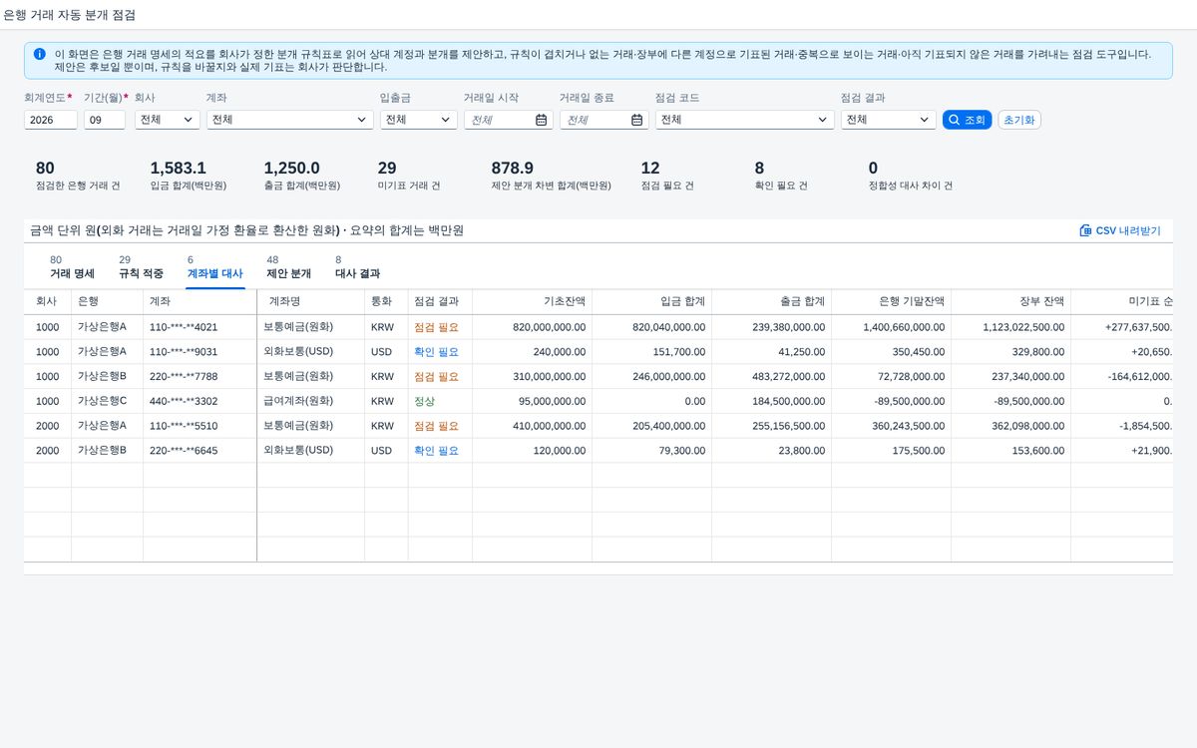Click 정상 status in the 급여계좌 row
This screenshot has height=748, width=1197.
coord(424,401)
